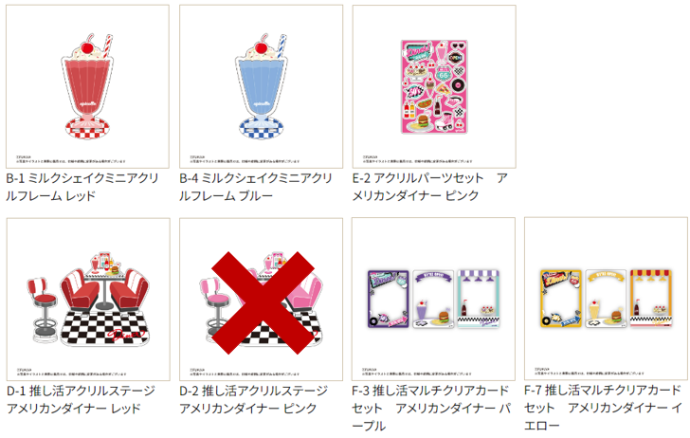Click B-4 ミルクシェイクミニアクリルフレーム ブルー text
The height and width of the screenshot is (438, 690).
256,187
